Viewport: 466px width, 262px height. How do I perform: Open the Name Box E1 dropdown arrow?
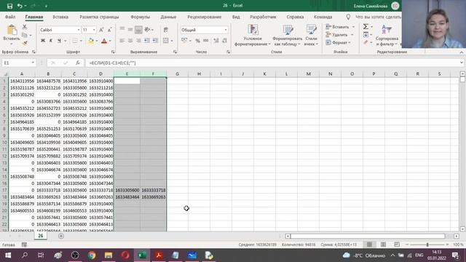pos(33,63)
